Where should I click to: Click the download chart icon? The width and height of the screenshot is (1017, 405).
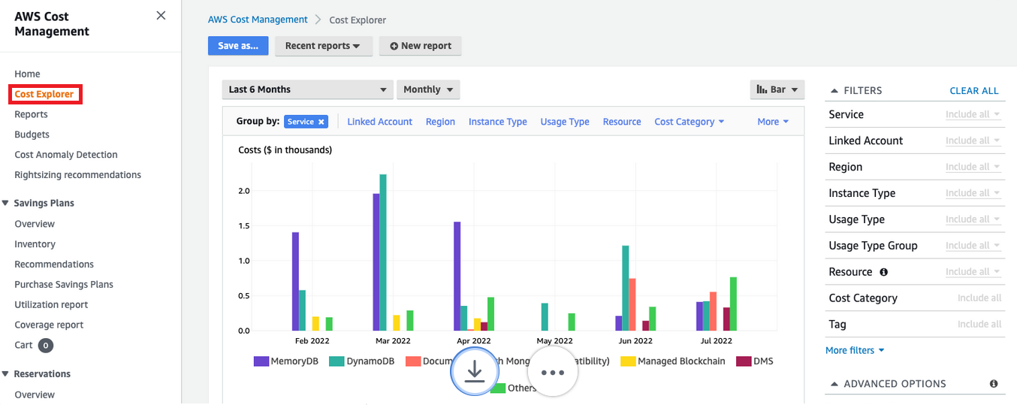click(475, 371)
